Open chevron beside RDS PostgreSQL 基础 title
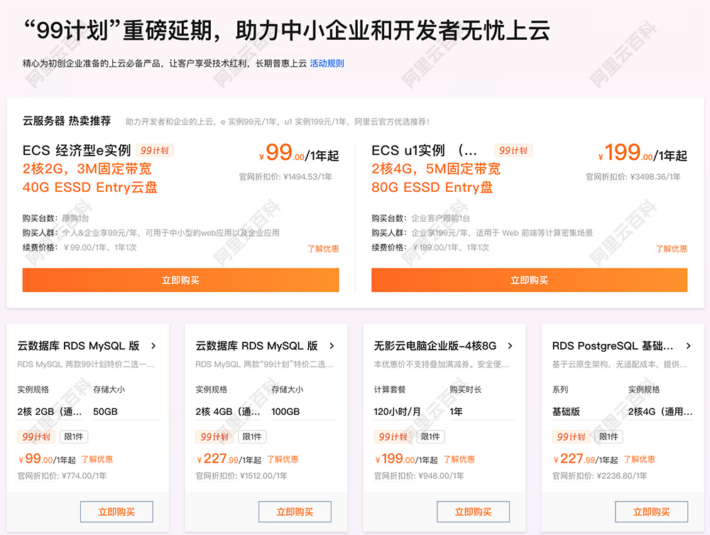This screenshot has width=710, height=535. (x=688, y=346)
